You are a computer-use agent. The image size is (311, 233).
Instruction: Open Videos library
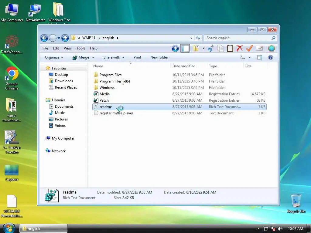(60, 125)
